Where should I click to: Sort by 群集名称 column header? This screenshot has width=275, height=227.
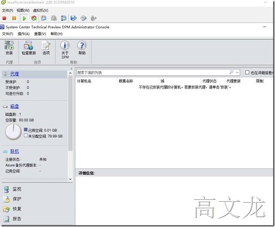126,81
